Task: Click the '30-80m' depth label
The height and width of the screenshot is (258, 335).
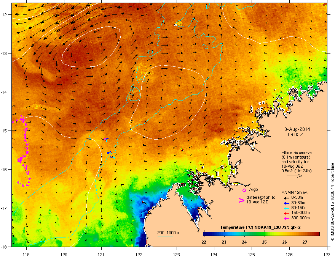Action: pyautogui.click(x=298, y=203)
